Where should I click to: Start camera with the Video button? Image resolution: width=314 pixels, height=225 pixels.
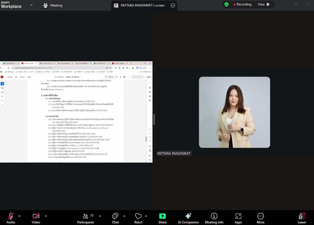tap(36, 218)
